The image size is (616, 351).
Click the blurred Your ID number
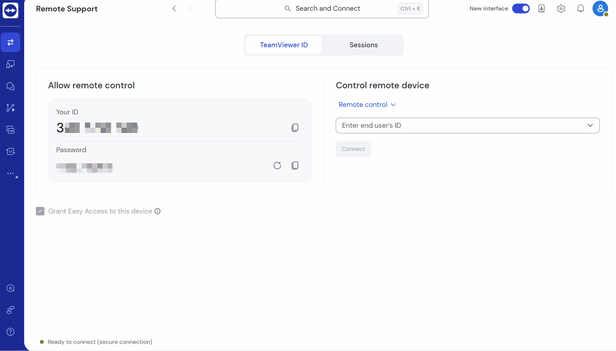[x=97, y=128]
